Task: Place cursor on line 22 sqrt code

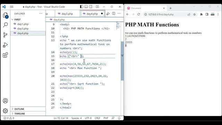Action: coord(72,88)
